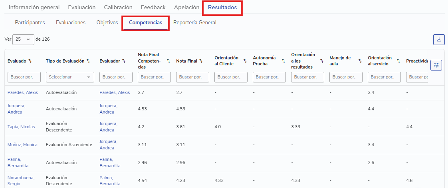Open Muñoz, Monica evaluado link
Viewport: 448px width, 188px height.
(22, 145)
